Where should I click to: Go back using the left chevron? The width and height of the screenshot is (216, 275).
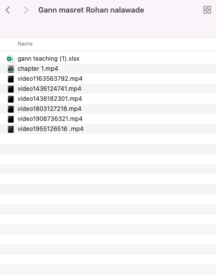8,10
